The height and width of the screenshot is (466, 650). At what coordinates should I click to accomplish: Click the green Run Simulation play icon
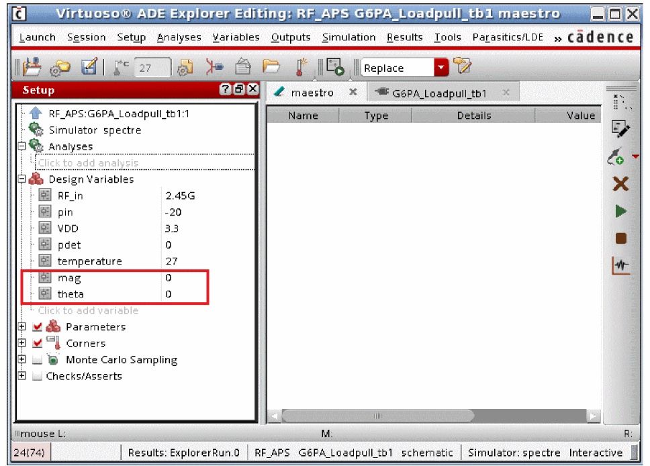click(x=620, y=212)
